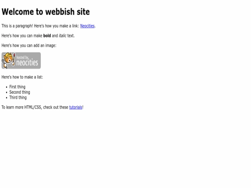Click the bullet before Second thing
251x188 pixels.
[x=7, y=92]
